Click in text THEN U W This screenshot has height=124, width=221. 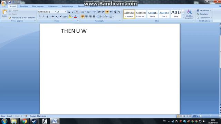click(x=74, y=31)
